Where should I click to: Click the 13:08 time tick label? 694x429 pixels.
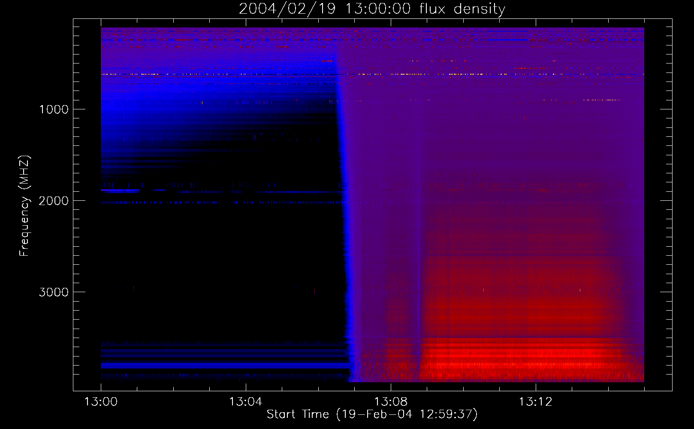tap(391, 402)
